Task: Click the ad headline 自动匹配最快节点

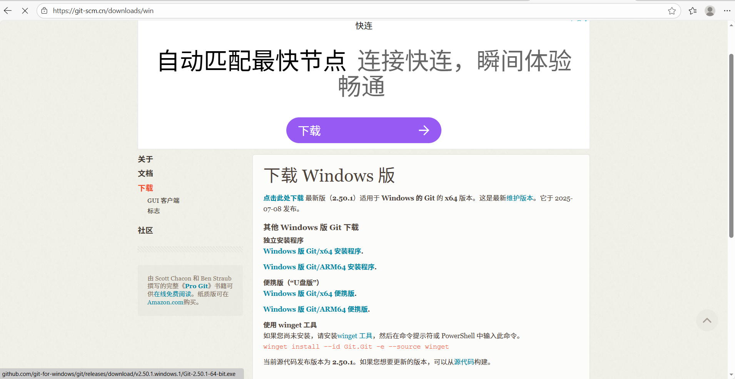Action: coord(252,61)
